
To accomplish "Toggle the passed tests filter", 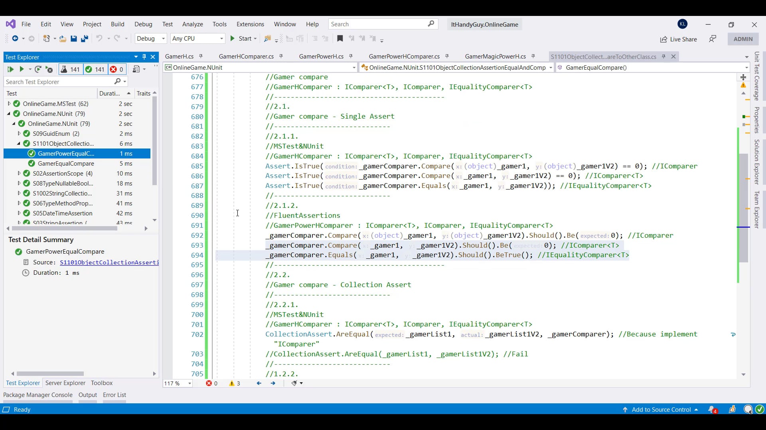I will point(95,69).
